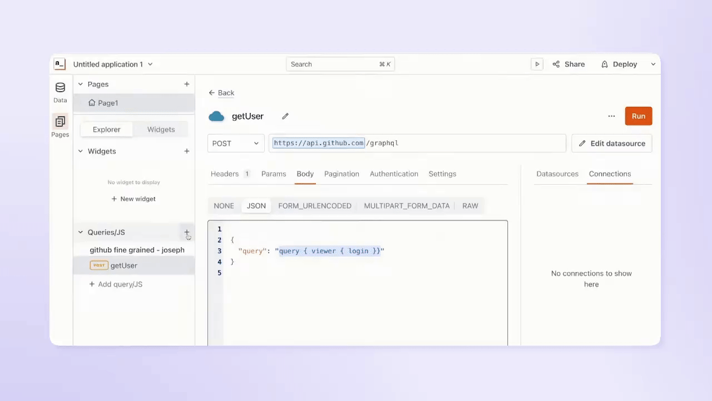Select NONE as the body format
The height and width of the screenshot is (401, 712).
224,206
